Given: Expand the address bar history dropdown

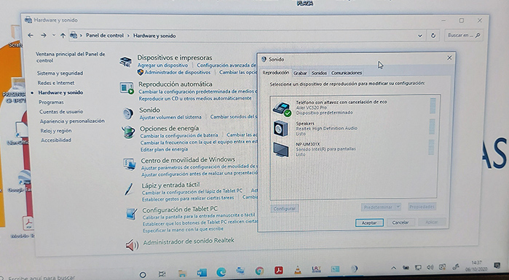Looking at the screenshot, I should coord(420,36).
